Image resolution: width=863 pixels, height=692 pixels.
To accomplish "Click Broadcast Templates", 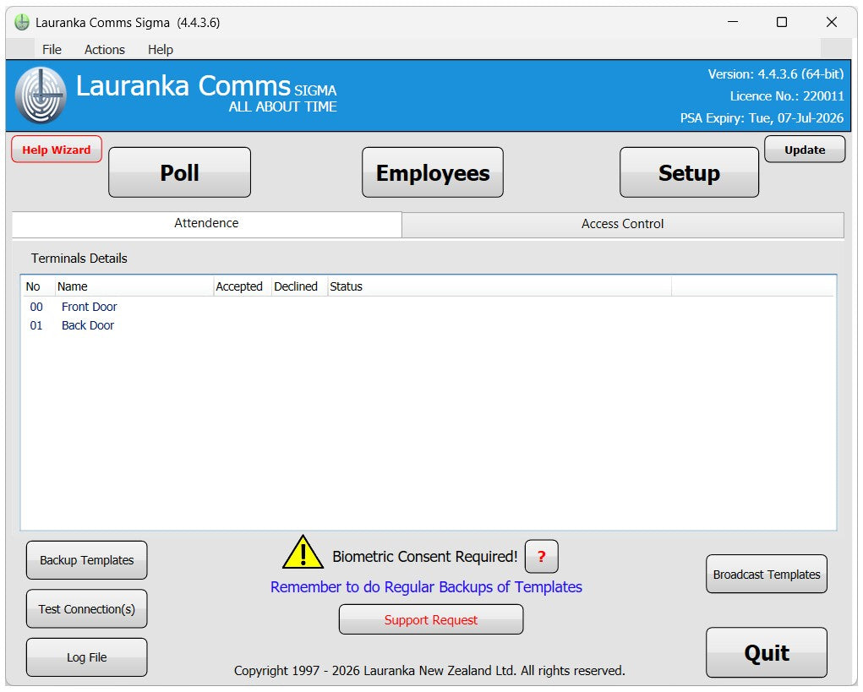I will pyautogui.click(x=767, y=575).
